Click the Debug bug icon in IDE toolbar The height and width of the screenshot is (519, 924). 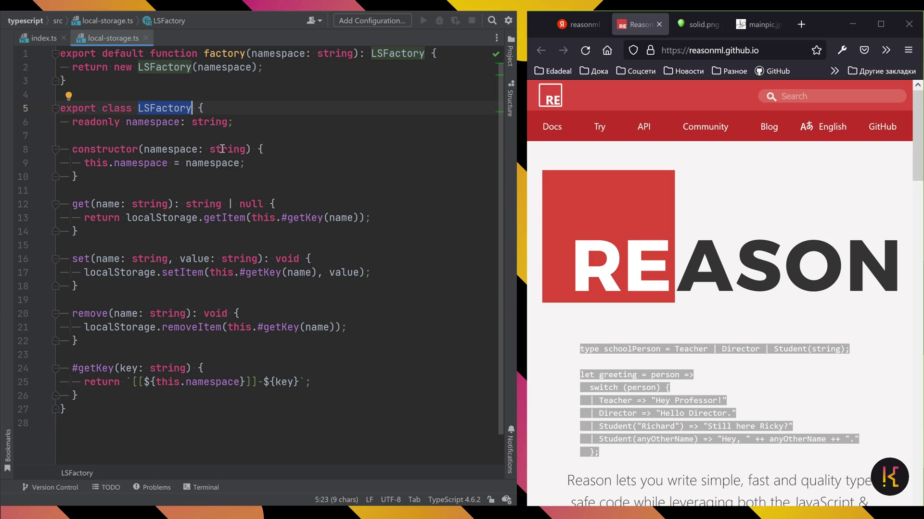click(x=439, y=20)
